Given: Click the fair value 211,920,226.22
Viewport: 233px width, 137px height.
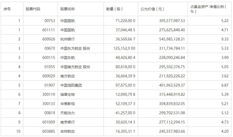Looking at the screenshot, I should pyautogui.click(x=172, y=76).
